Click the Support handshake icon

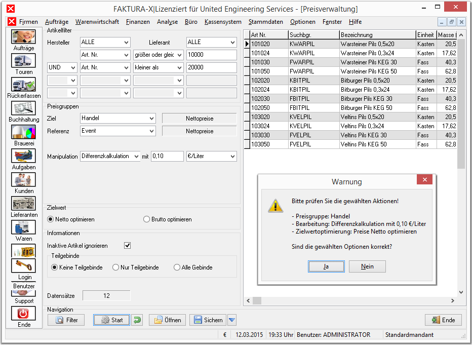23,293
